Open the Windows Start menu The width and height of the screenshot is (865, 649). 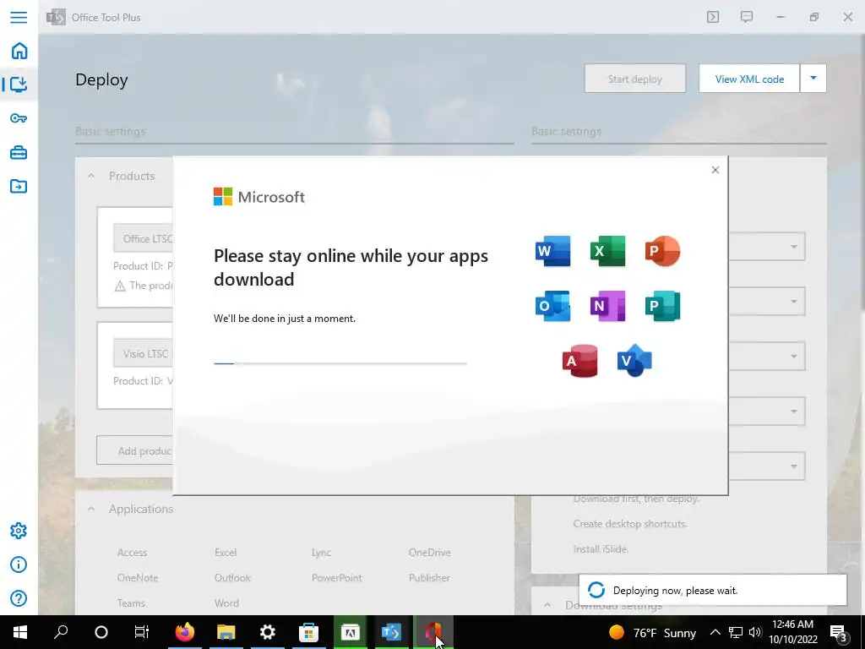[x=20, y=632]
